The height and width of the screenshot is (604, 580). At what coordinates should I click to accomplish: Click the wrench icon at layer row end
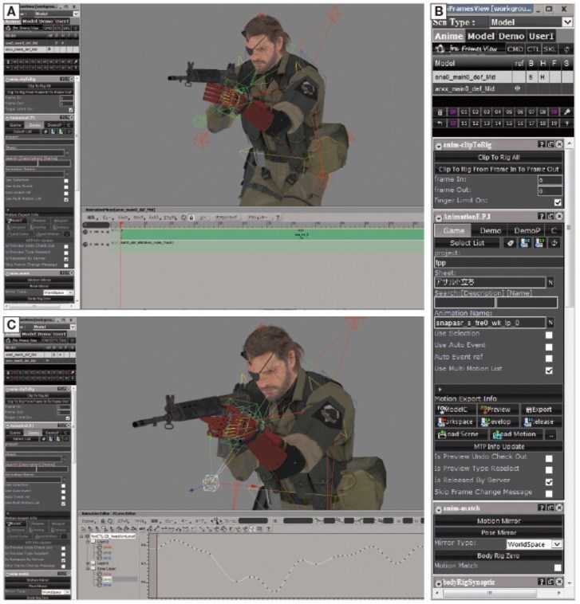click(x=566, y=112)
